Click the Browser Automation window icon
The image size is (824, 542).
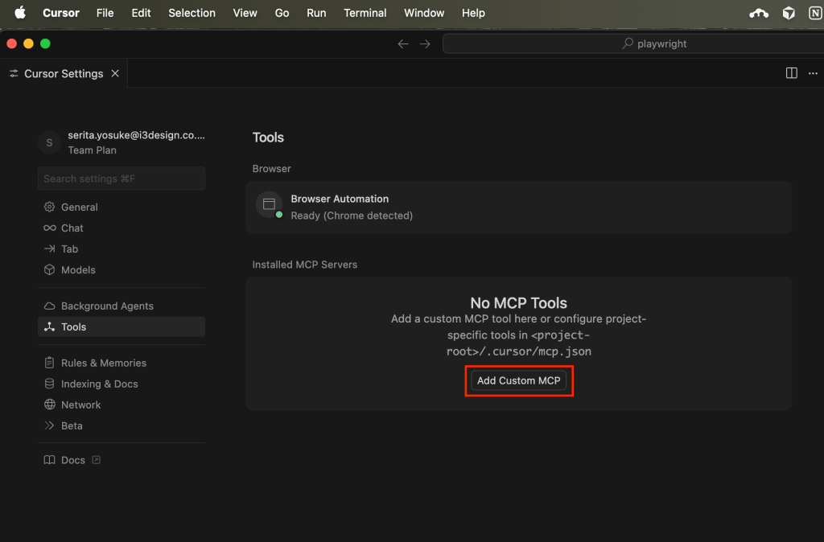click(269, 204)
